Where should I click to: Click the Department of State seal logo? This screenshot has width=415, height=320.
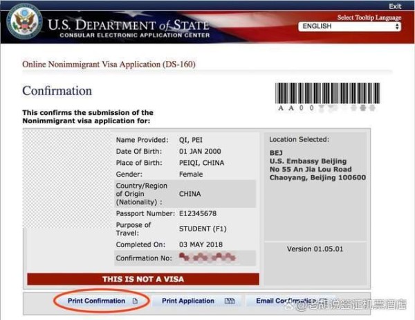(x=24, y=21)
